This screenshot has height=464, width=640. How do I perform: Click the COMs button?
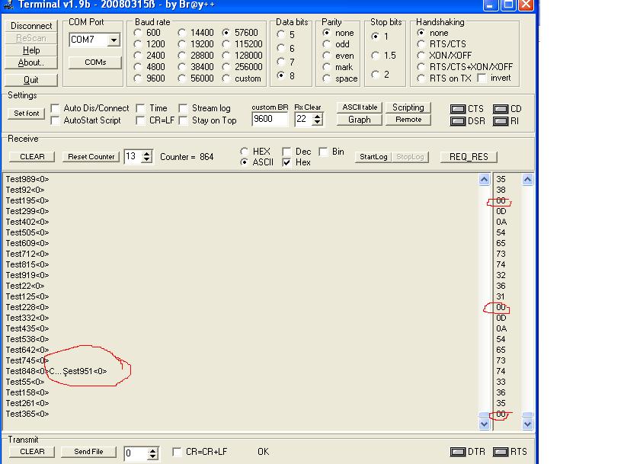pos(95,62)
